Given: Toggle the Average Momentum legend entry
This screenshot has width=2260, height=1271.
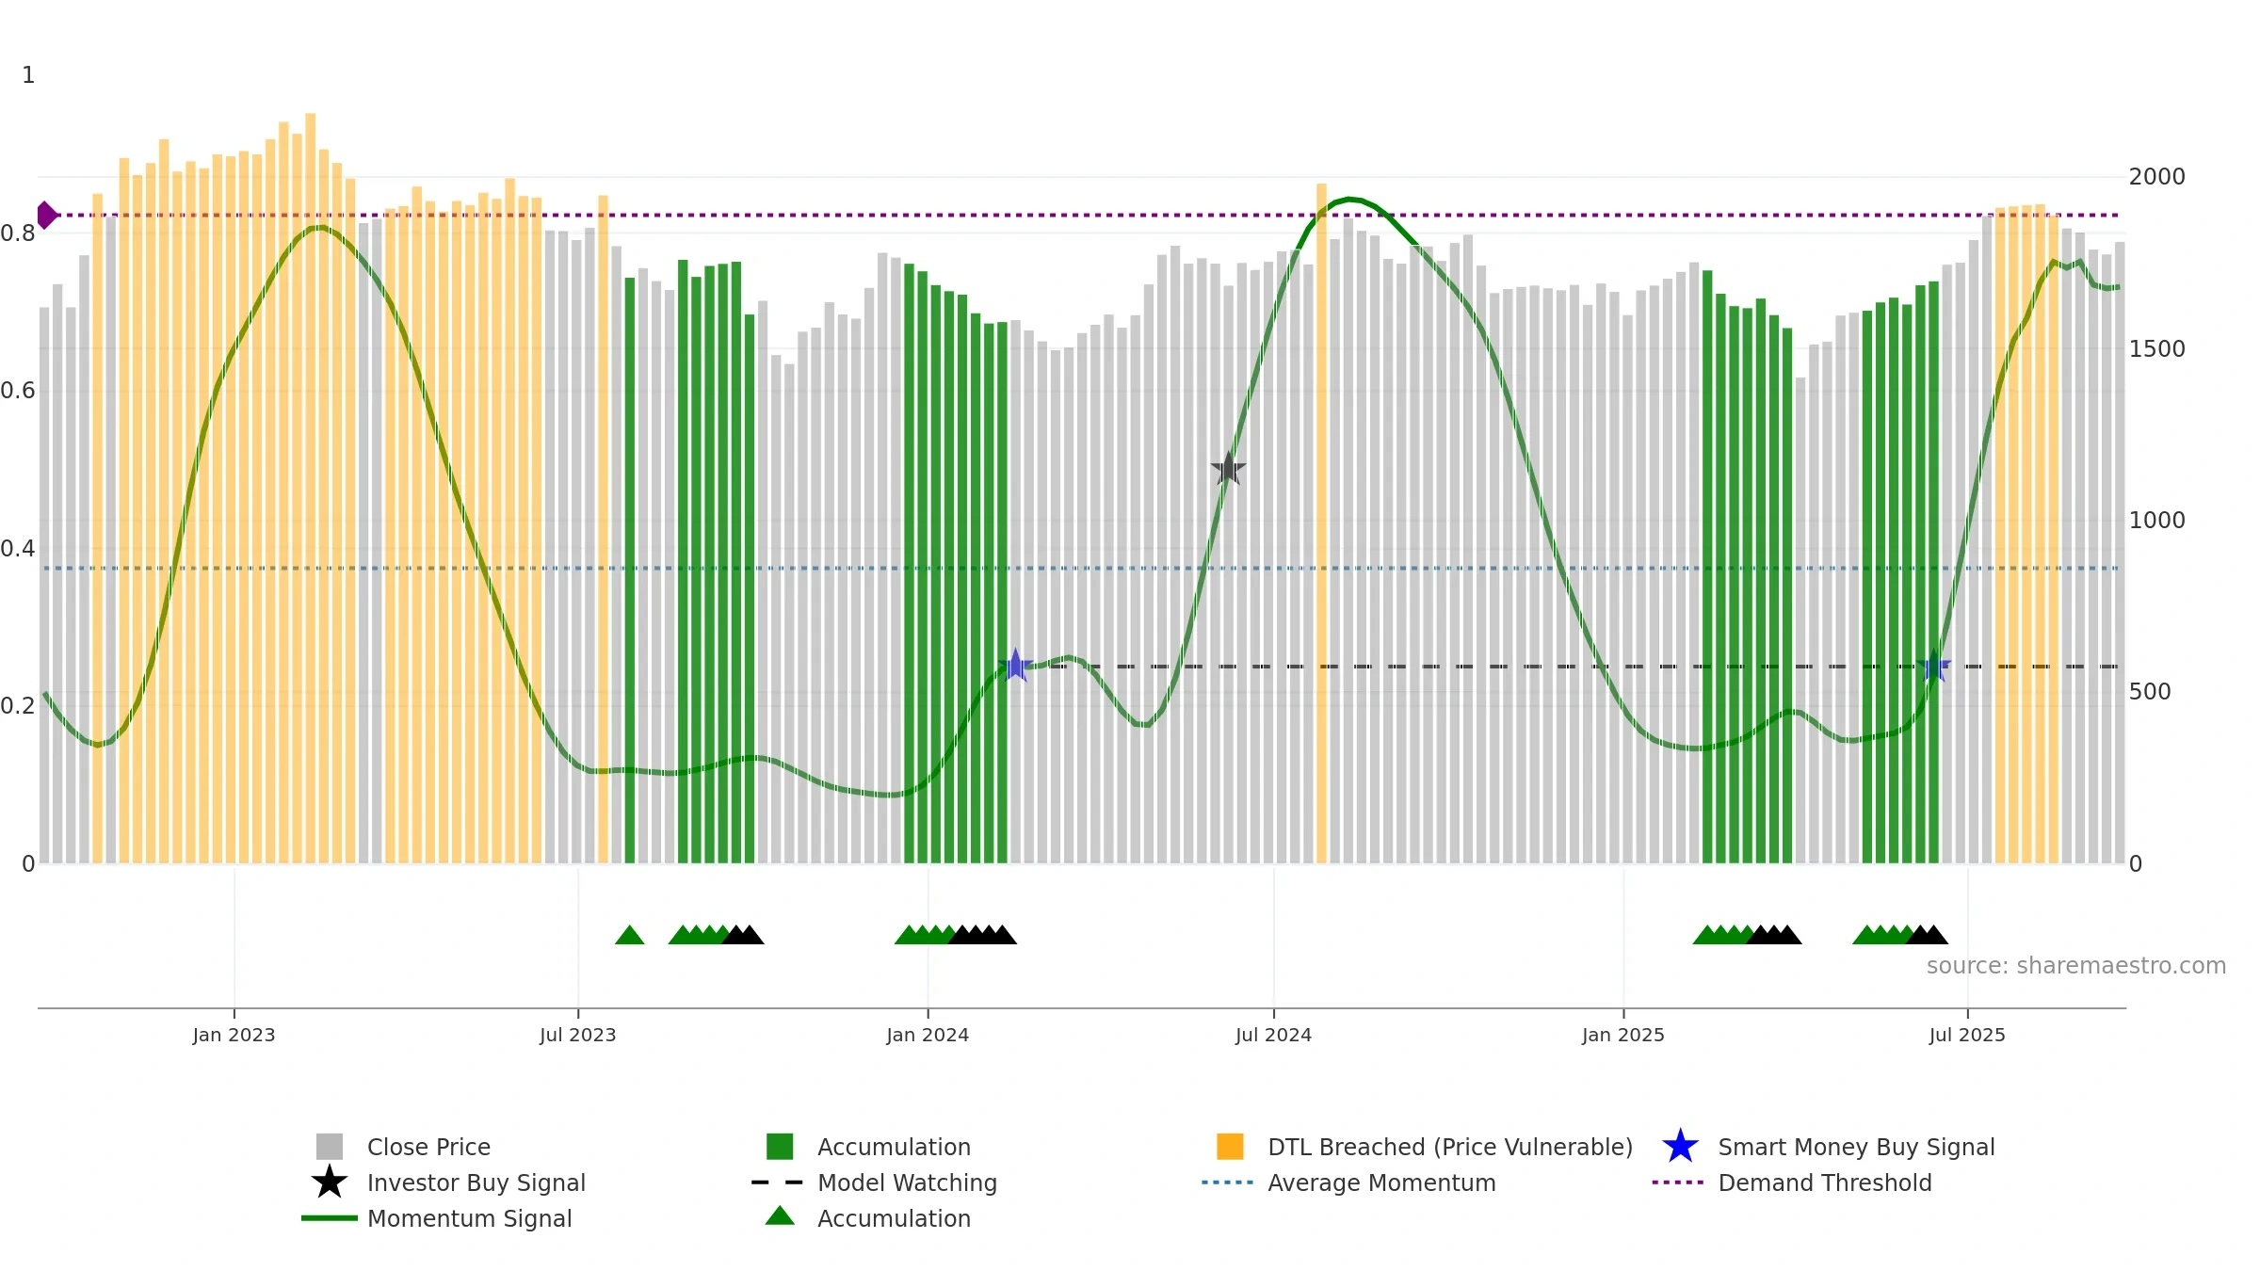Looking at the screenshot, I should (x=1348, y=1183).
